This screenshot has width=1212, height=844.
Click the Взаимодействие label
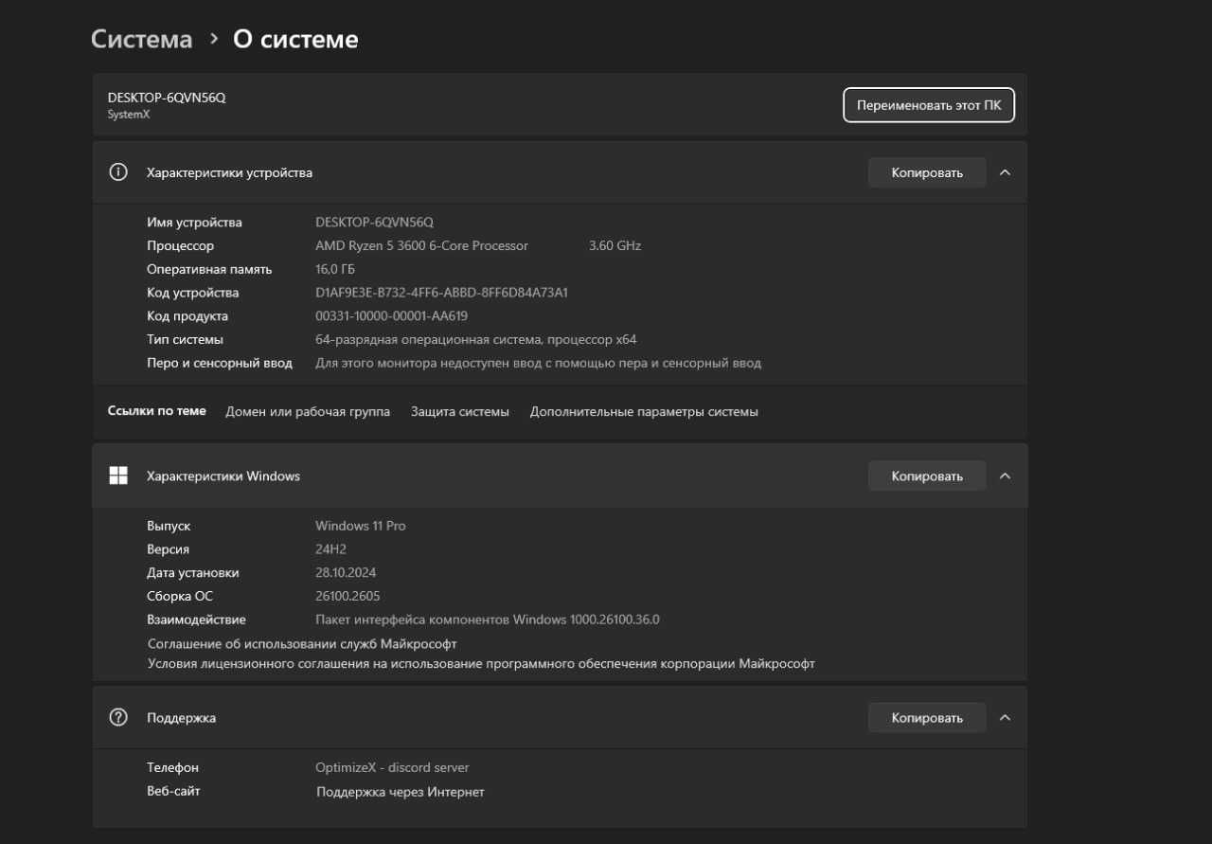coord(196,620)
